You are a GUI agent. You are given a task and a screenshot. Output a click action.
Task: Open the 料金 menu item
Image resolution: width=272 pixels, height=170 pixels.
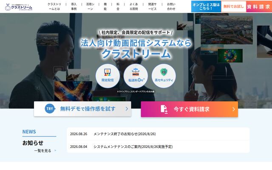click(118, 6)
